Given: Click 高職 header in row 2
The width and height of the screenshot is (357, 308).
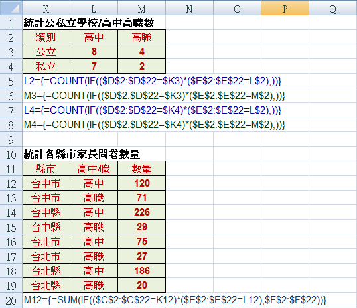Looking at the screenshot, I should click(141, 37).
